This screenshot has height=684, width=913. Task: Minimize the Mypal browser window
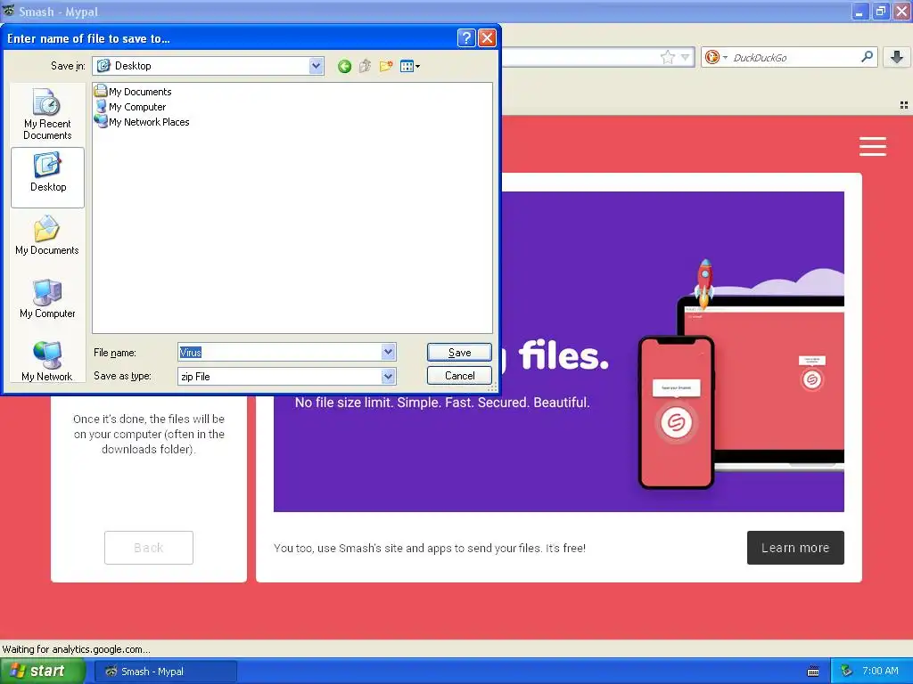point(860,11)
